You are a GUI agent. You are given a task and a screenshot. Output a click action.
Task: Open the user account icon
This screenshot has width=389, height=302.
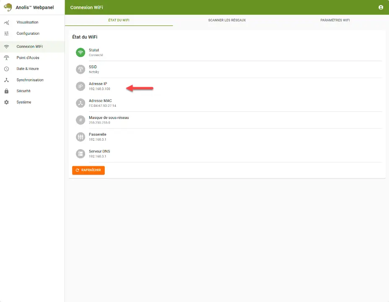(x=381, y=8)
